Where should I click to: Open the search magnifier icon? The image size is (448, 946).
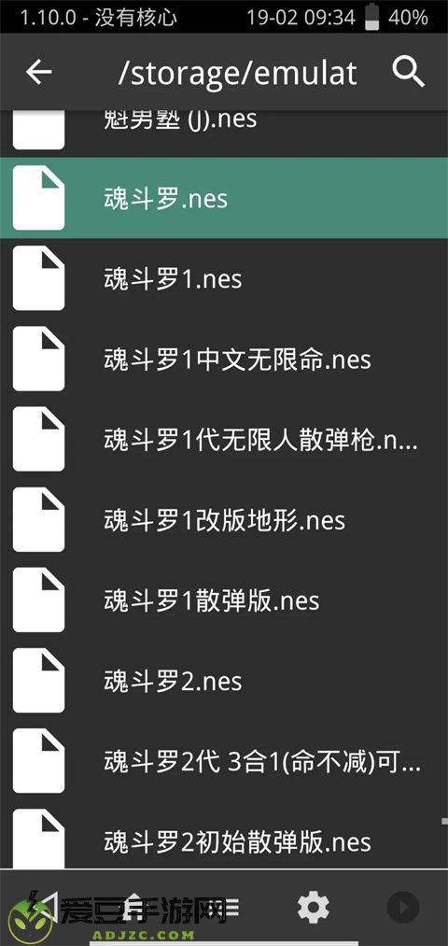pyautogui.click(x=408, y=73)
